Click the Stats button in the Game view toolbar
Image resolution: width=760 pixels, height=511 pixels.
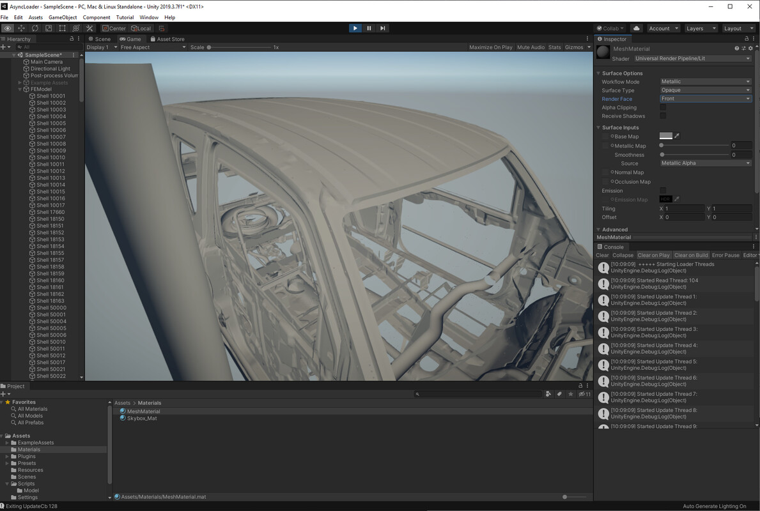point(554,47)
